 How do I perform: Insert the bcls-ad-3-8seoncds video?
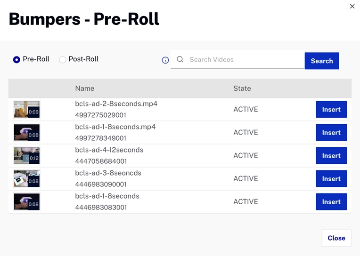point(331,179)
